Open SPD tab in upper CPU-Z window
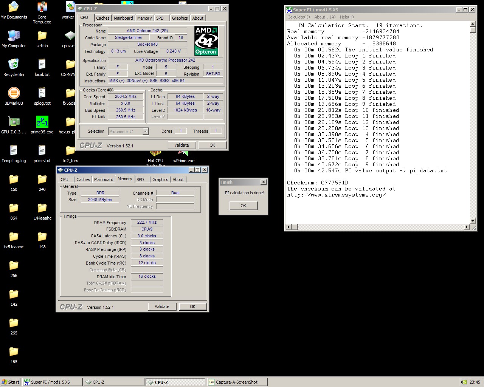The width and height of the screenshot is (484, 387). (x=160, y=18)
